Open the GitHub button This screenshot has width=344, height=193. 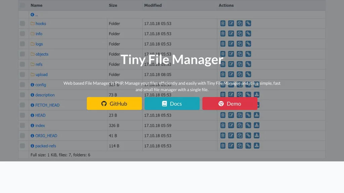[114, 104]
